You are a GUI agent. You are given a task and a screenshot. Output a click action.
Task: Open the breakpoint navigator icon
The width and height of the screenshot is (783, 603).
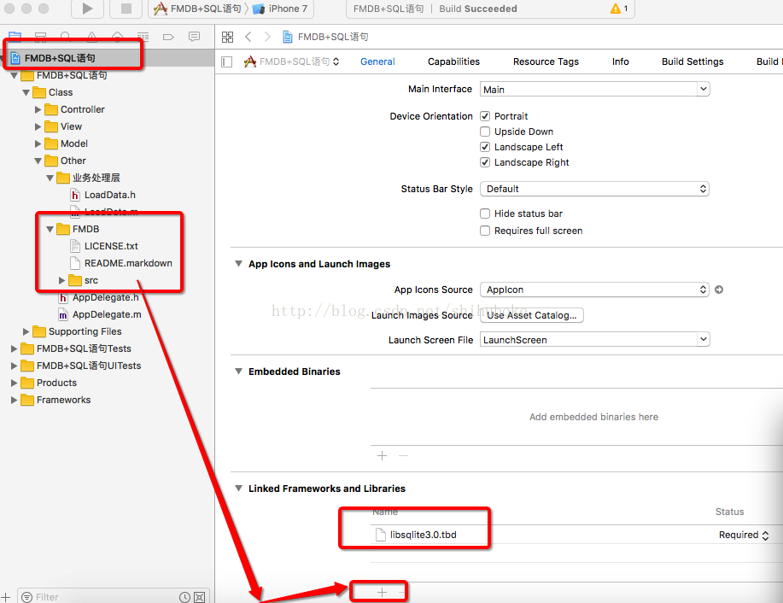tap(168, 37)
